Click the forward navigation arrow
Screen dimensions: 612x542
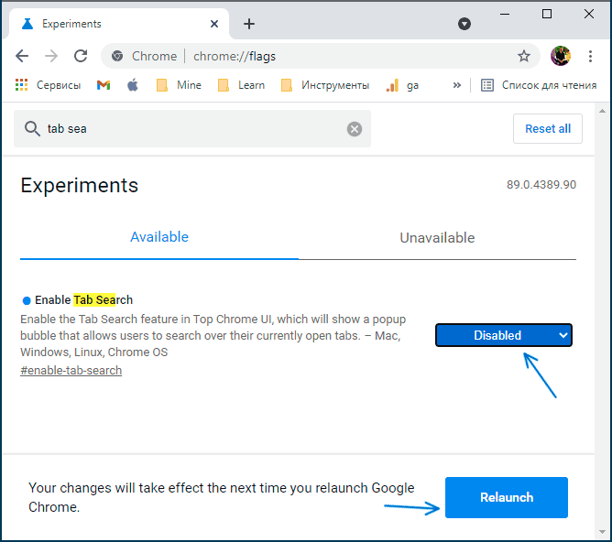coord(51,56)
